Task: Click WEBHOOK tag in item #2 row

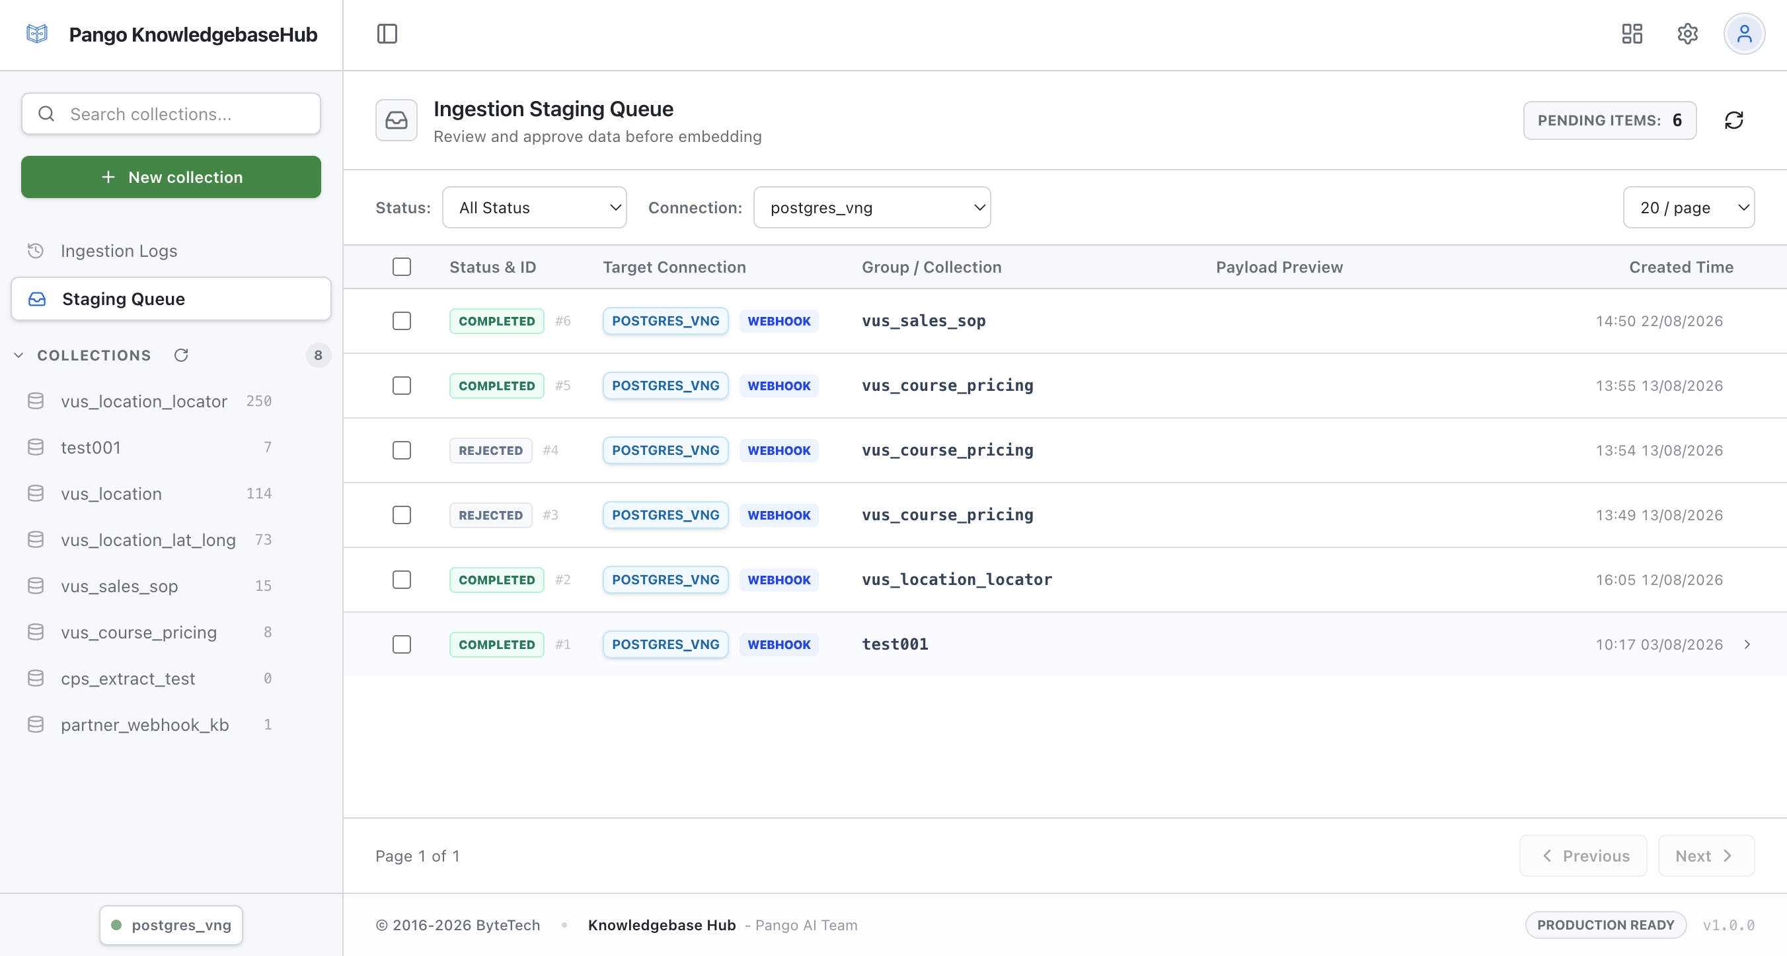Action: 779,580
